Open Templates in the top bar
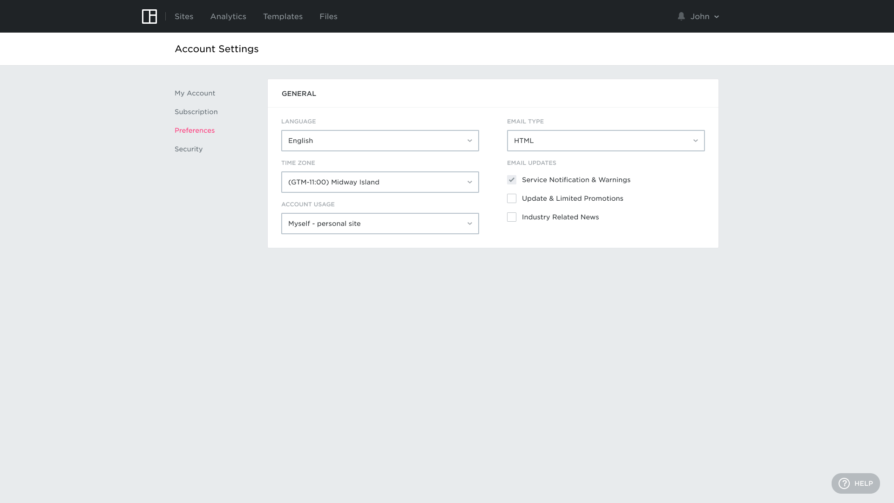894x503 pixels. click(x=283, y=16)
